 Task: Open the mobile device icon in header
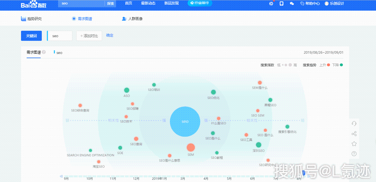pyautogui.click(x=282, y=4)
